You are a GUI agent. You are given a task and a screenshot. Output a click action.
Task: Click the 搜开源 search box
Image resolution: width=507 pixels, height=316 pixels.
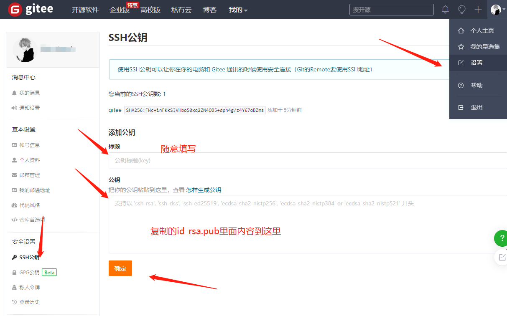392,10
